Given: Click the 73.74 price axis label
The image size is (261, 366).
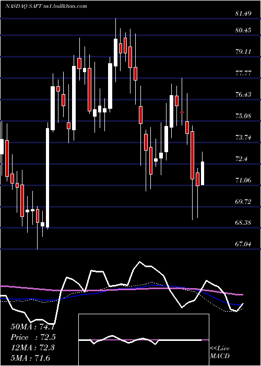Looking at the screenshot, I should [244, 137].
